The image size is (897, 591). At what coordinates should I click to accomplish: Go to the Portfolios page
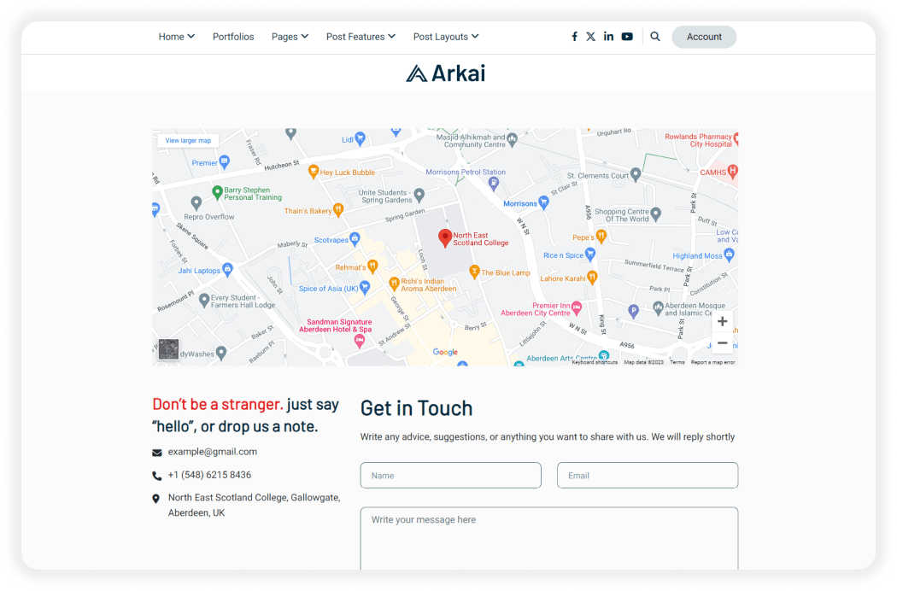pos(233,37)
